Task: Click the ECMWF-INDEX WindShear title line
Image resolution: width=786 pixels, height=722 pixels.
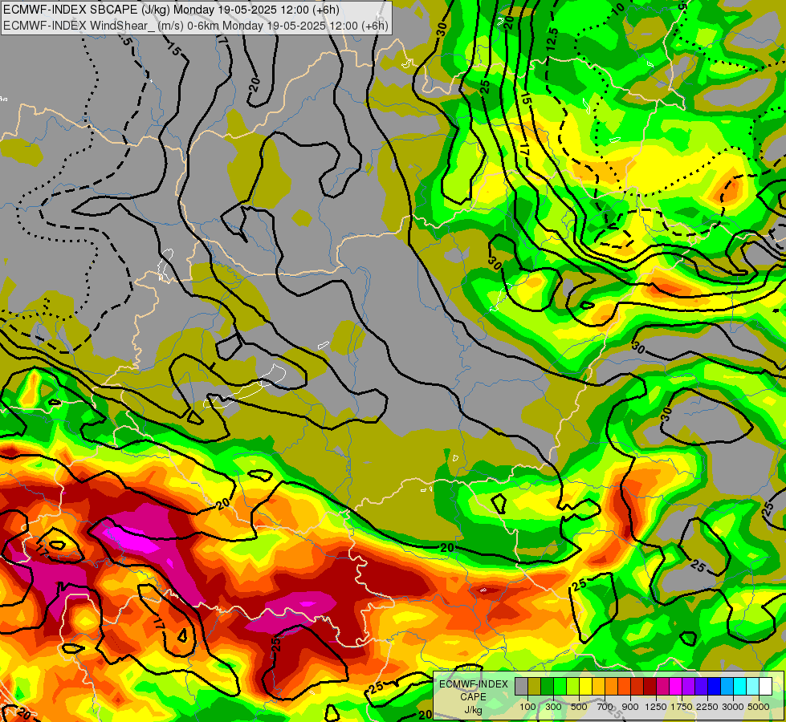Action: click(x=196, y=25)
